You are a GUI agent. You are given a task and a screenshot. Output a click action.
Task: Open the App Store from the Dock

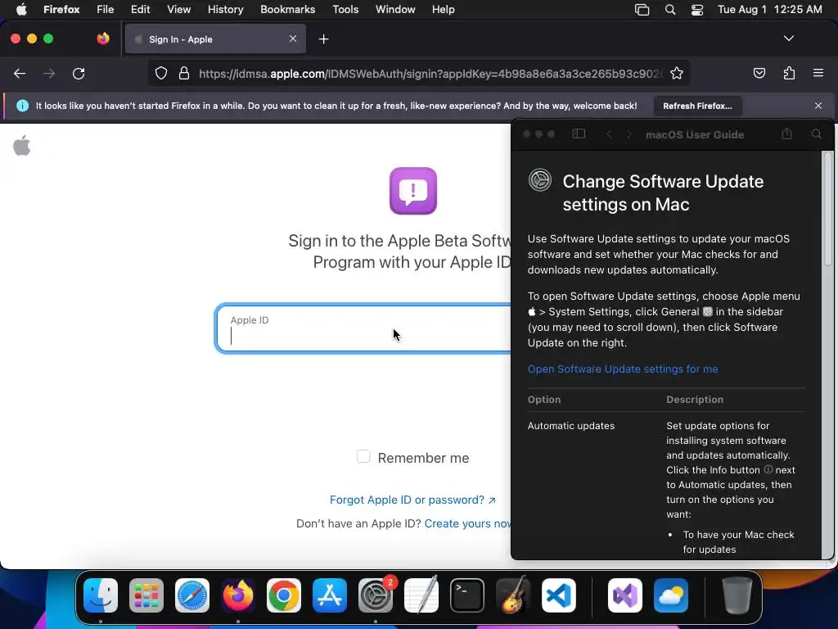(330, 595)
